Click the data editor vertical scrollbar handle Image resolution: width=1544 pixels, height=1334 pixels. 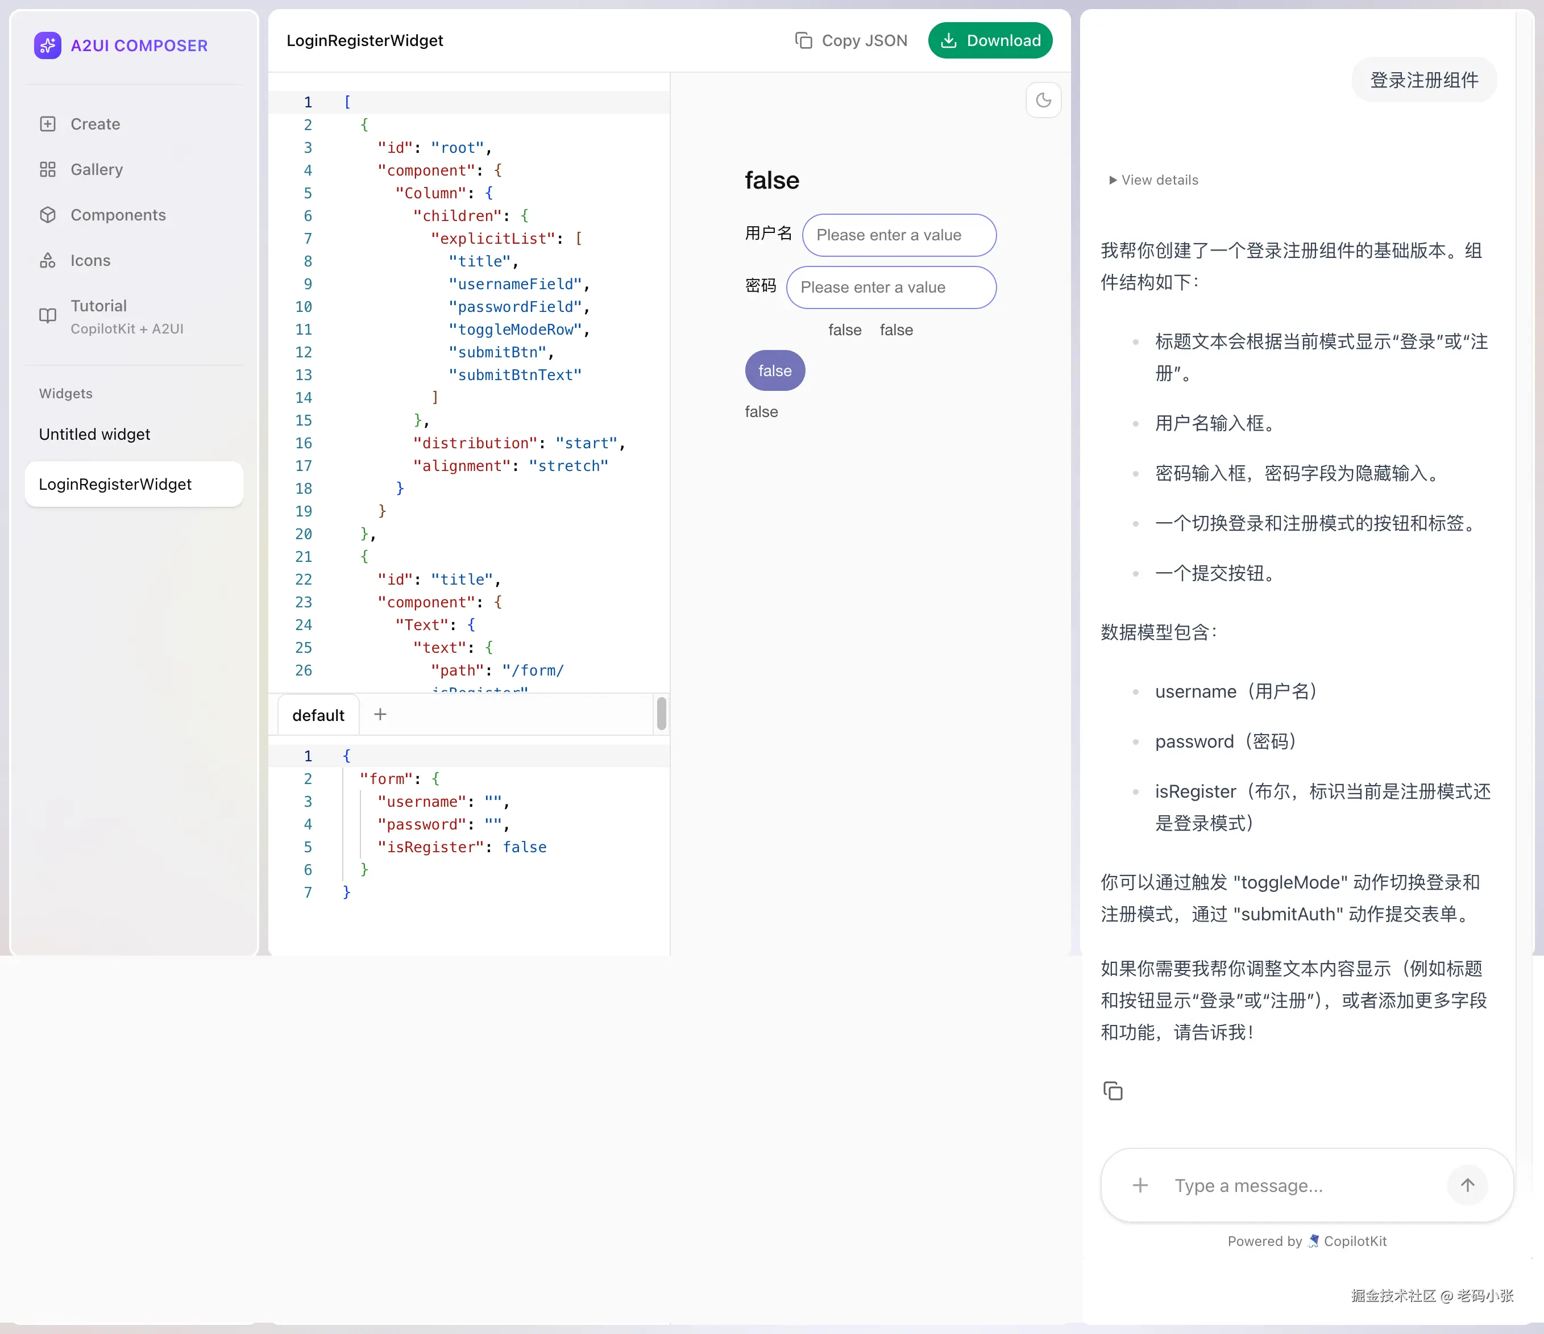click(x=661, y=714)
